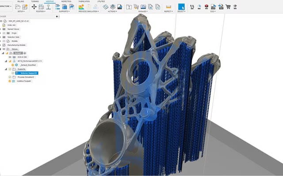Viewport: 283px width, 176px height.
Task: Click the red cube EOS icon
Action: [x=207, y=7]
